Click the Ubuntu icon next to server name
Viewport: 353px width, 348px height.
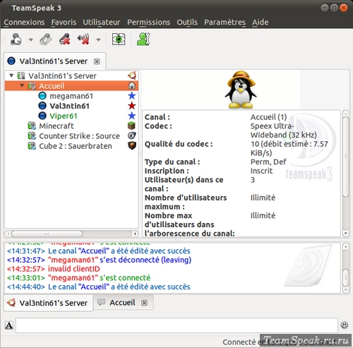pyautogui.click(x=132, y=76)
